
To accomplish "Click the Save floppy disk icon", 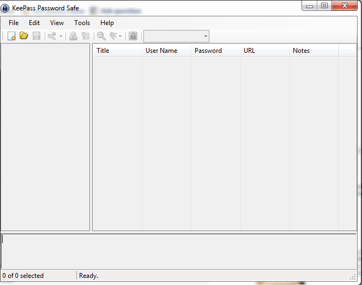I will [37, 36].
